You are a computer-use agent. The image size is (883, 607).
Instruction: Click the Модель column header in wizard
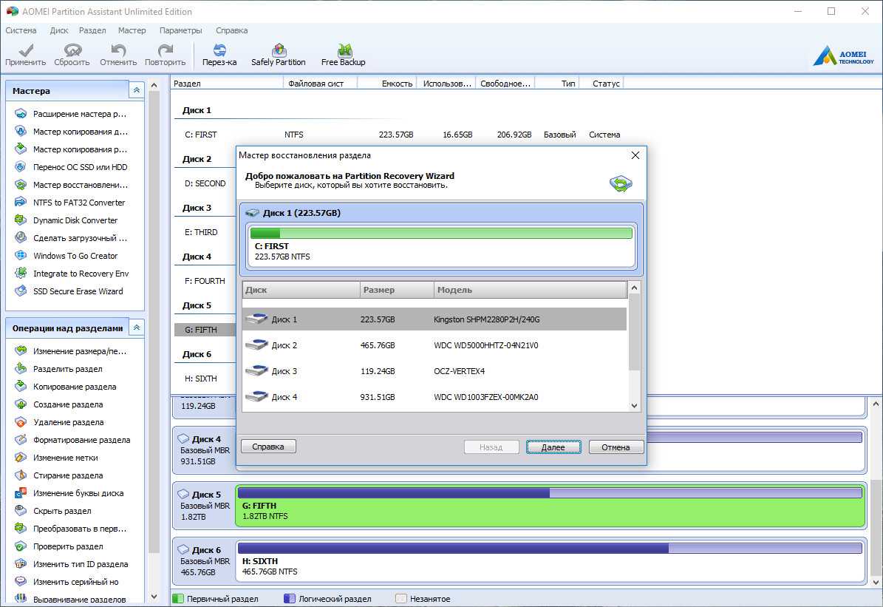[x=531, y=290]
